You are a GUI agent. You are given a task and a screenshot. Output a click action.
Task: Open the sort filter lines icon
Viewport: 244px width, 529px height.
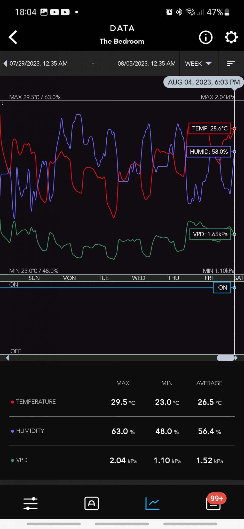click(x=231, y=64)
